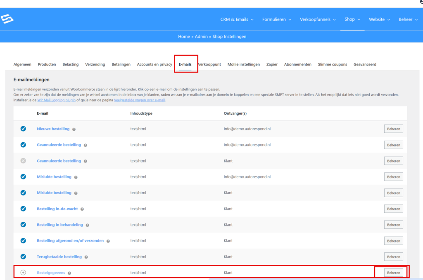
Task: Open the Nieuwe bestelling email link
Action: pyautogui.click(x=53, y=129)
